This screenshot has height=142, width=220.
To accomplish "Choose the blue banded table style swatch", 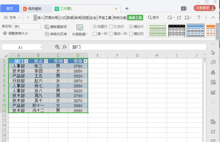I will pyautogui.click(x=195, y=30).
